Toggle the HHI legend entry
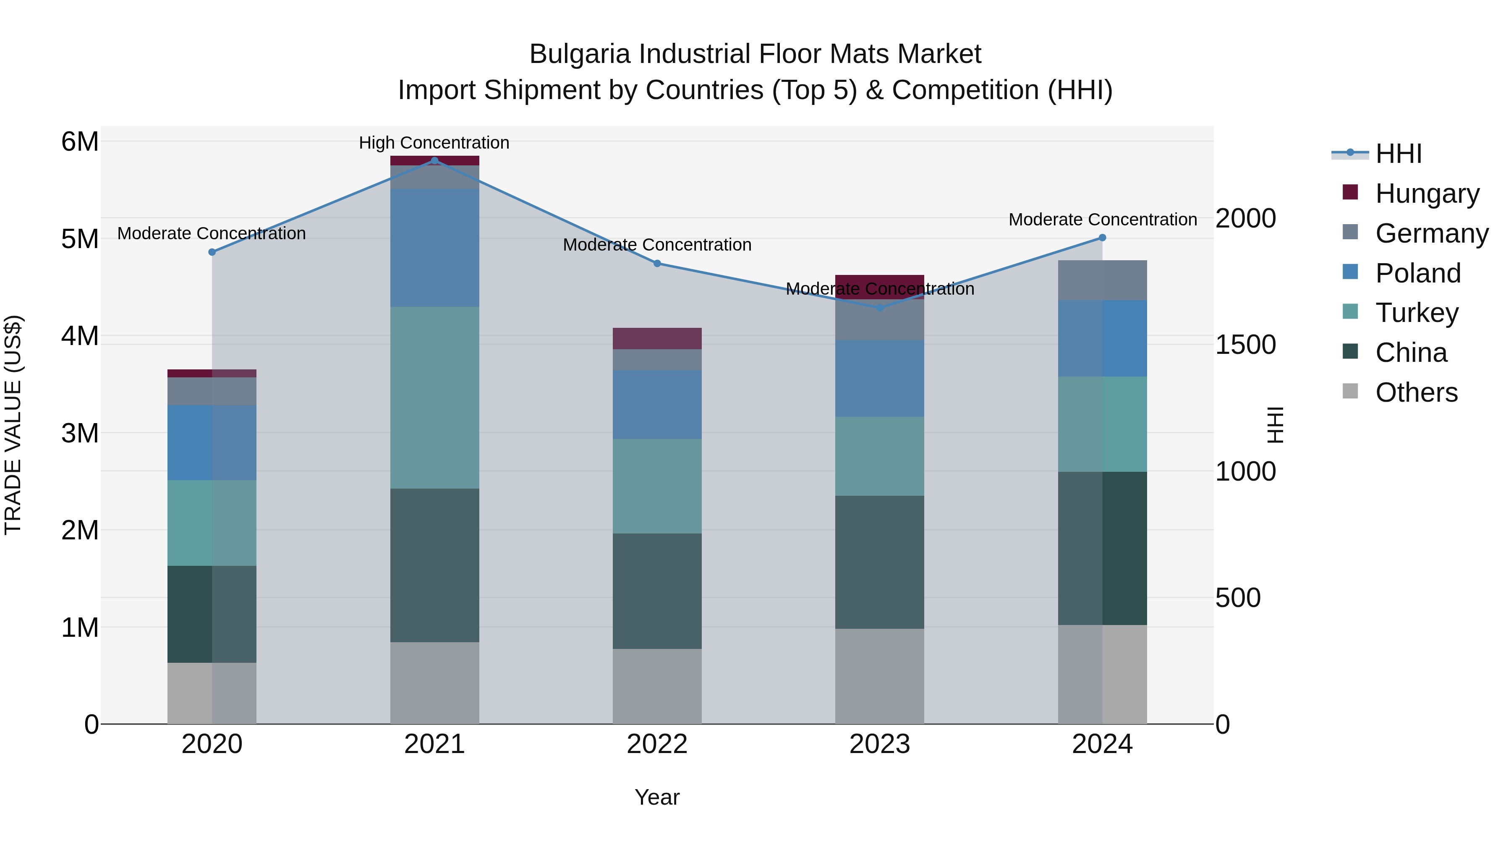 pos(1377,154)
